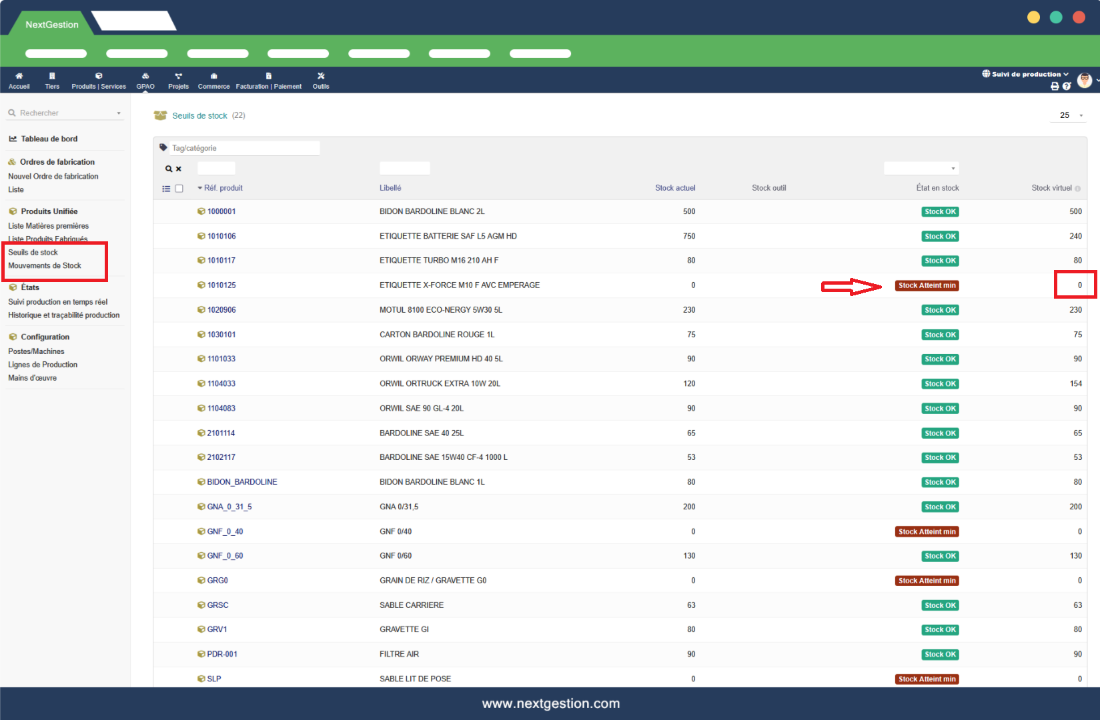Open the Commerce menu

tap(213, 81)
